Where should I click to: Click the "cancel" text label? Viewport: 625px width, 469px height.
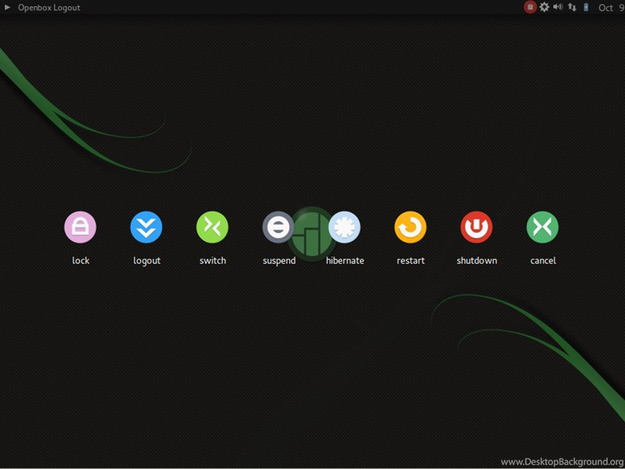tap(543, 260)
